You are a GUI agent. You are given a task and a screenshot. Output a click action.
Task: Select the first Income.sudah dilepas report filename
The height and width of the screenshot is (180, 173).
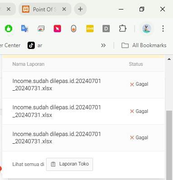pyautogui.click(x=56, y=85)
